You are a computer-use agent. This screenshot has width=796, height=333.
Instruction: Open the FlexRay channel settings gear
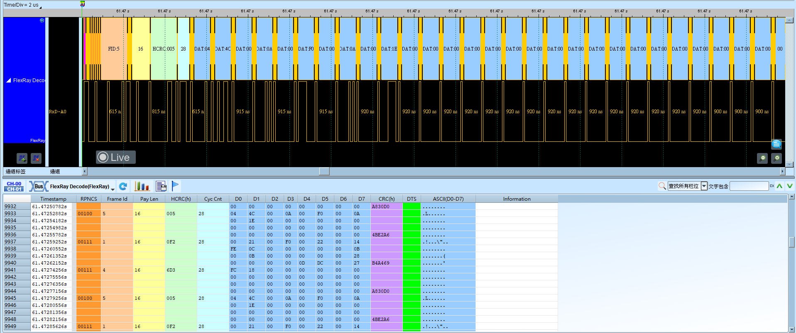[x=42, y=20]
